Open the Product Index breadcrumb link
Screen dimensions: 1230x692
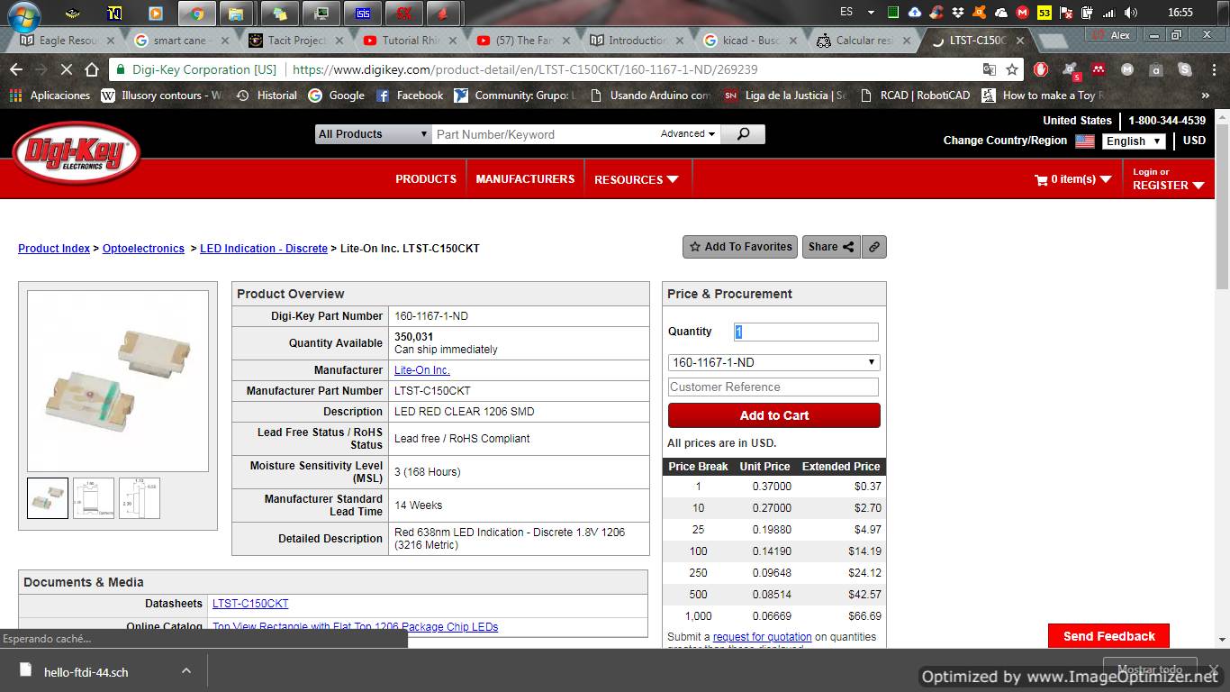click(x=54, y=249)
